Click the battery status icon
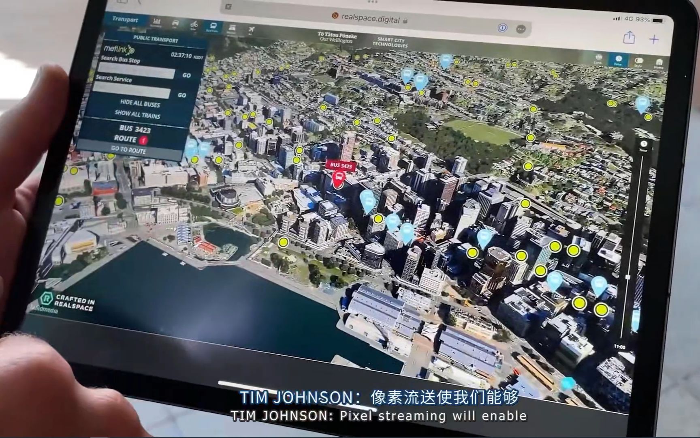Screen dimensions: 700x438 click(658, 20)
